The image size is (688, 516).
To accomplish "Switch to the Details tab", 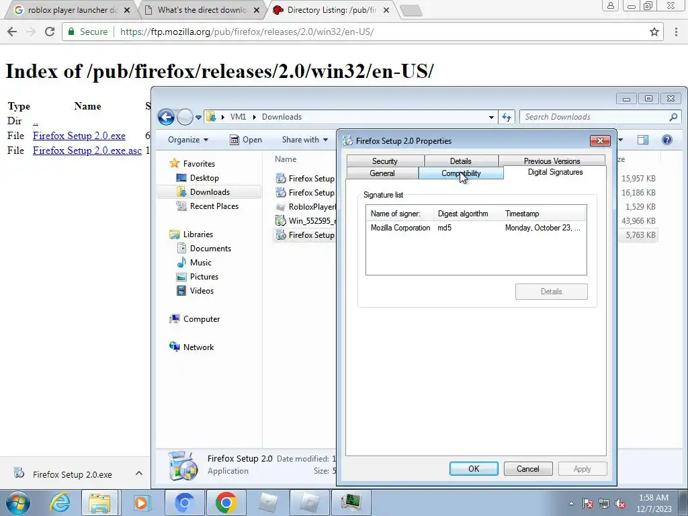I will [461, 161].
